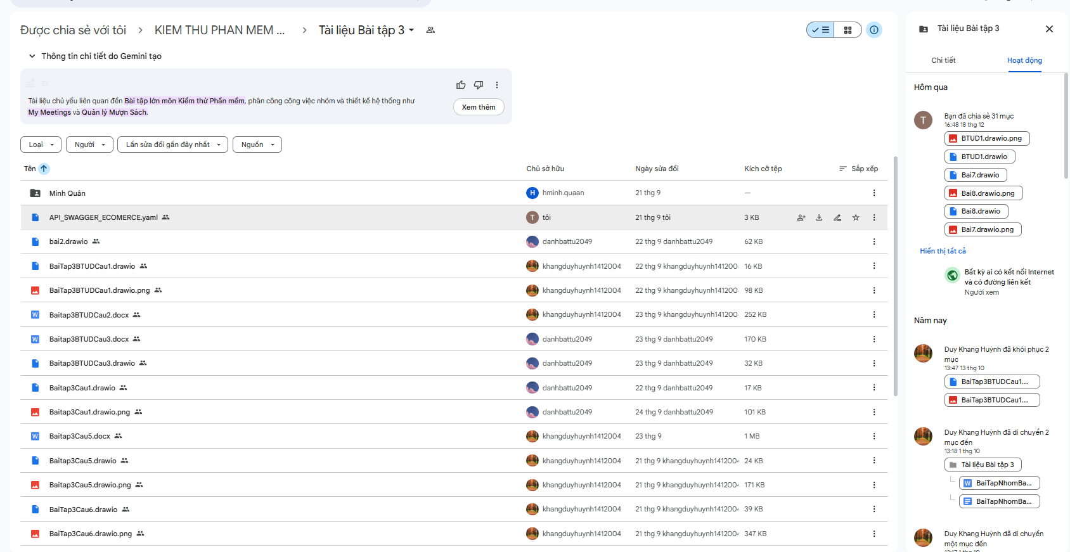Image resolution: width=1070 pixels, height=552 pixels.
Task: Open BTUD1.drawio activity chip
Action: point(979,157)
